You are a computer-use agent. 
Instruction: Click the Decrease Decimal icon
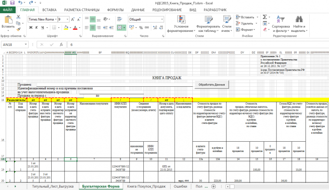tap(161, 27)
